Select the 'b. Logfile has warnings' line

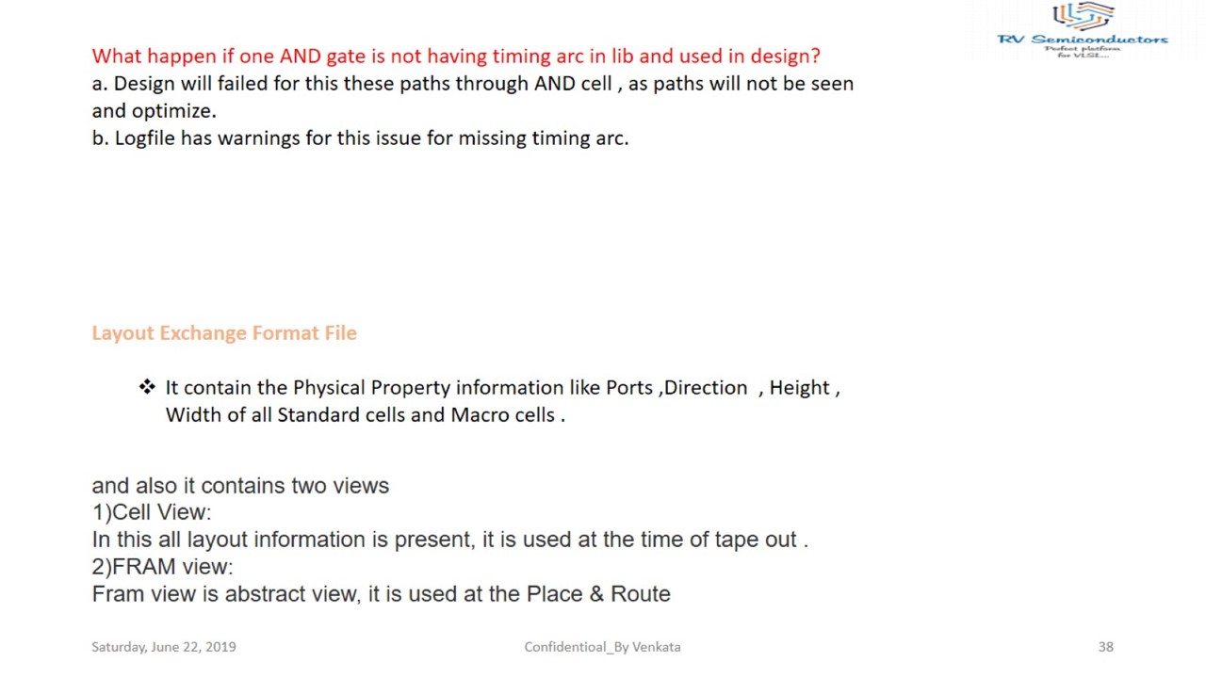(360, 138)
